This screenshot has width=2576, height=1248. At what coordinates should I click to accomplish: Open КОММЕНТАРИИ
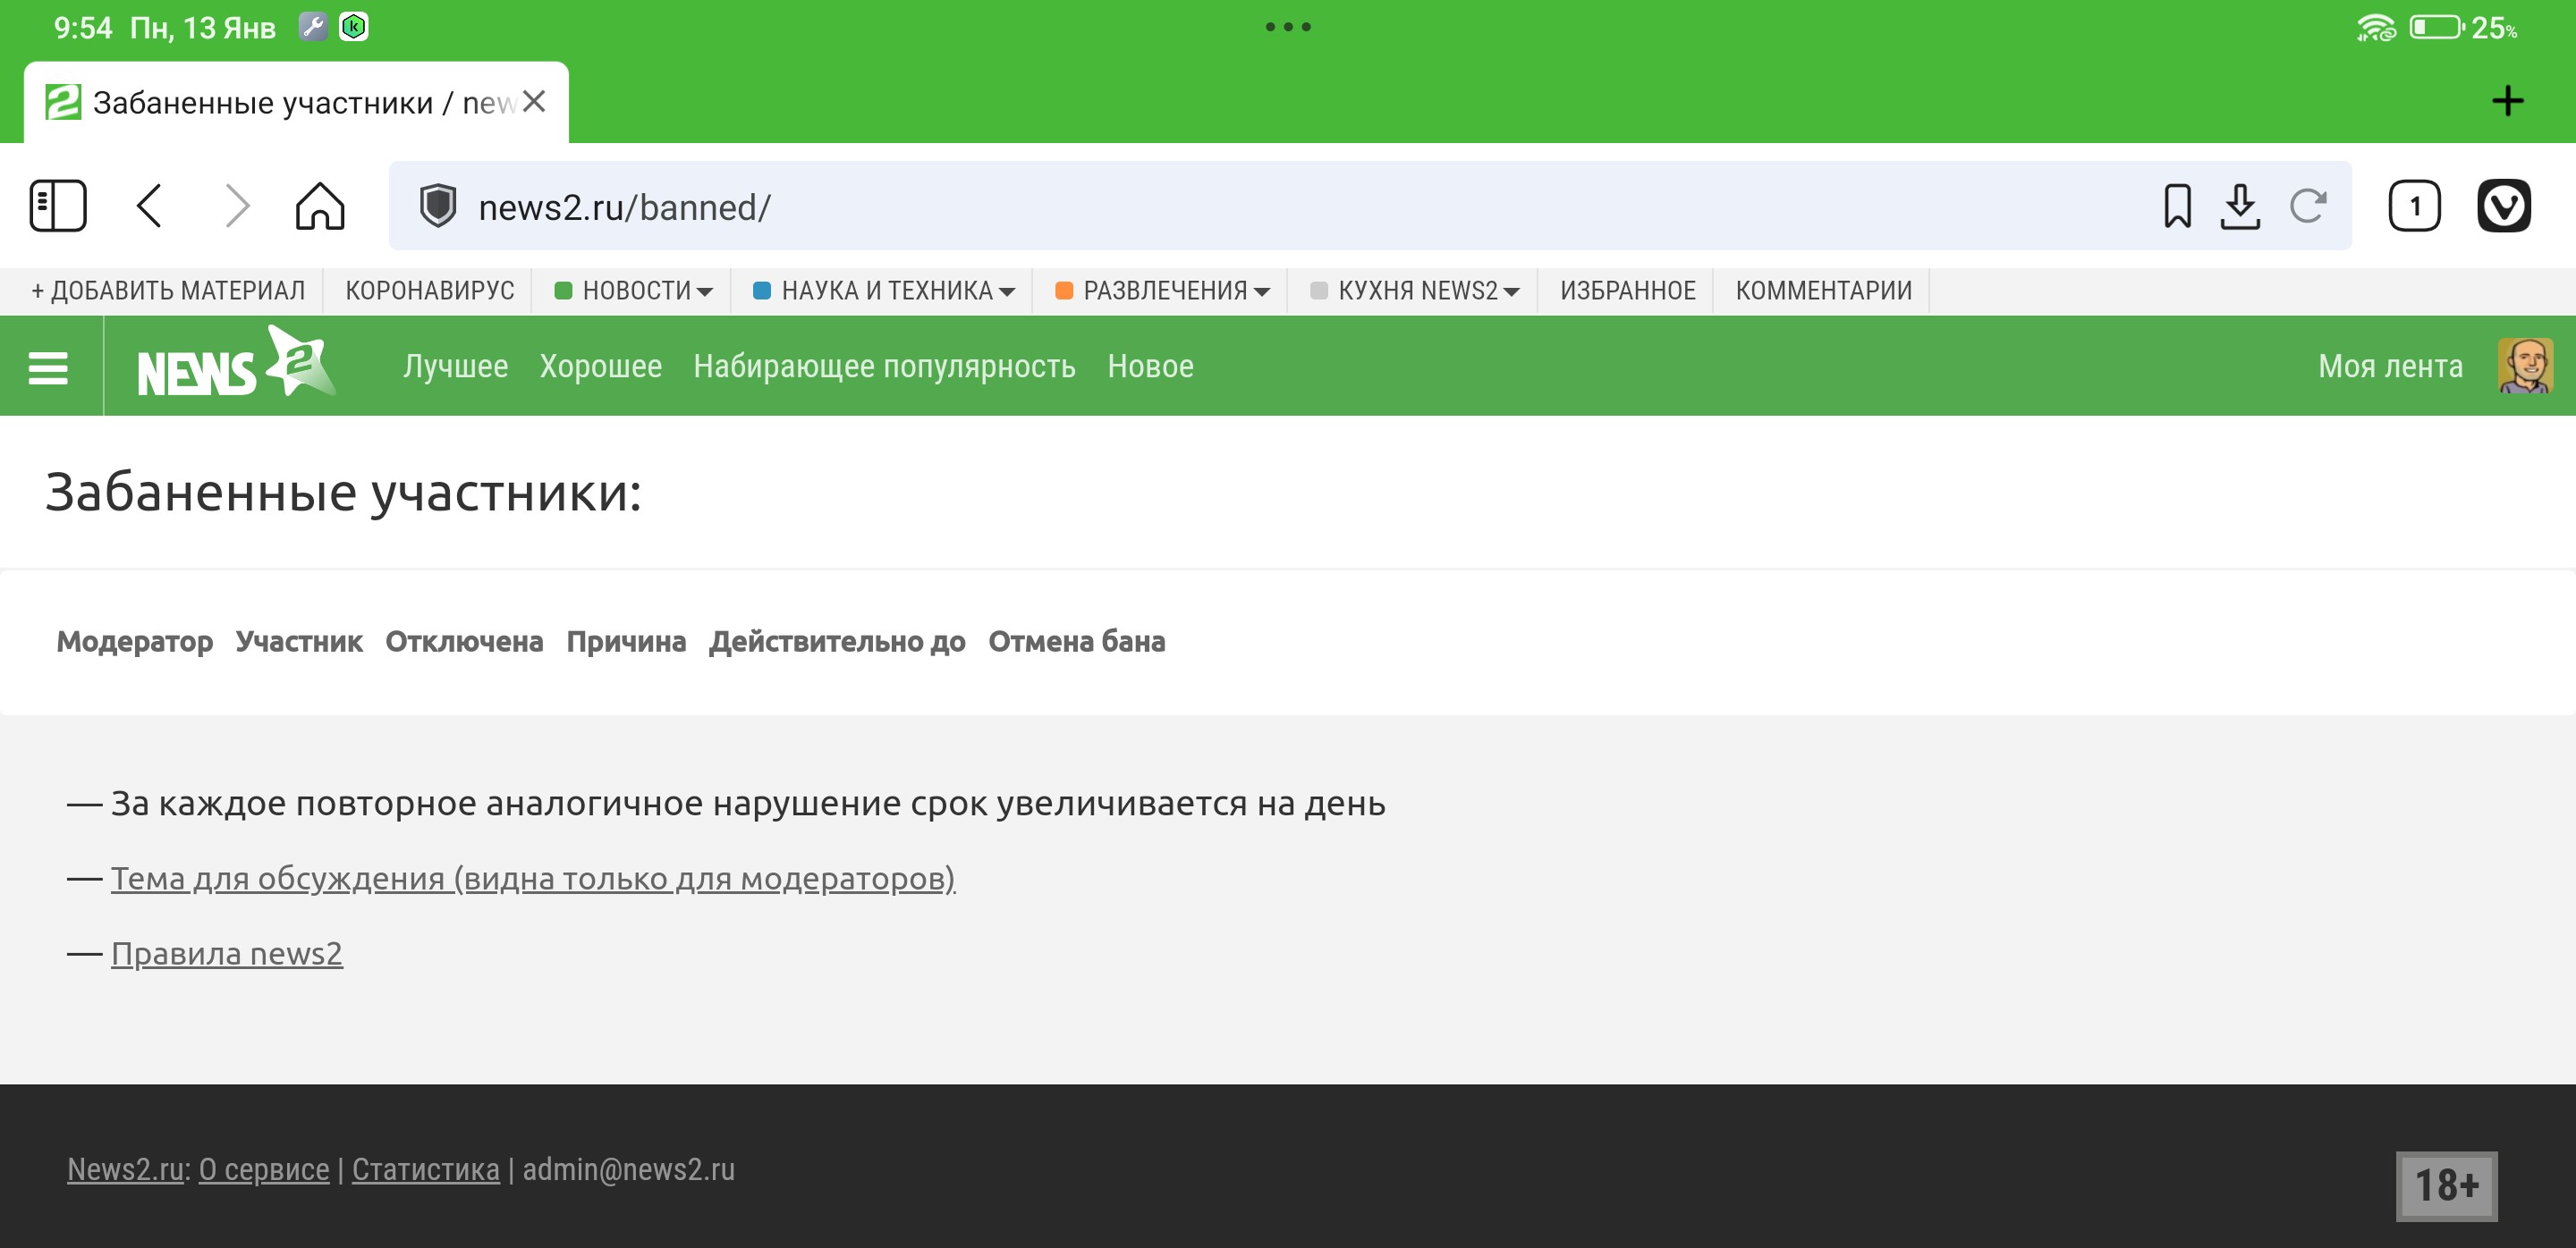(x=1823, y=291)
